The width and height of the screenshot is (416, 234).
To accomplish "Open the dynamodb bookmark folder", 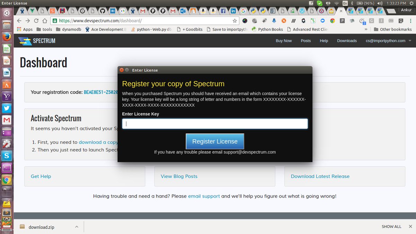I will [x=68, y=29].
